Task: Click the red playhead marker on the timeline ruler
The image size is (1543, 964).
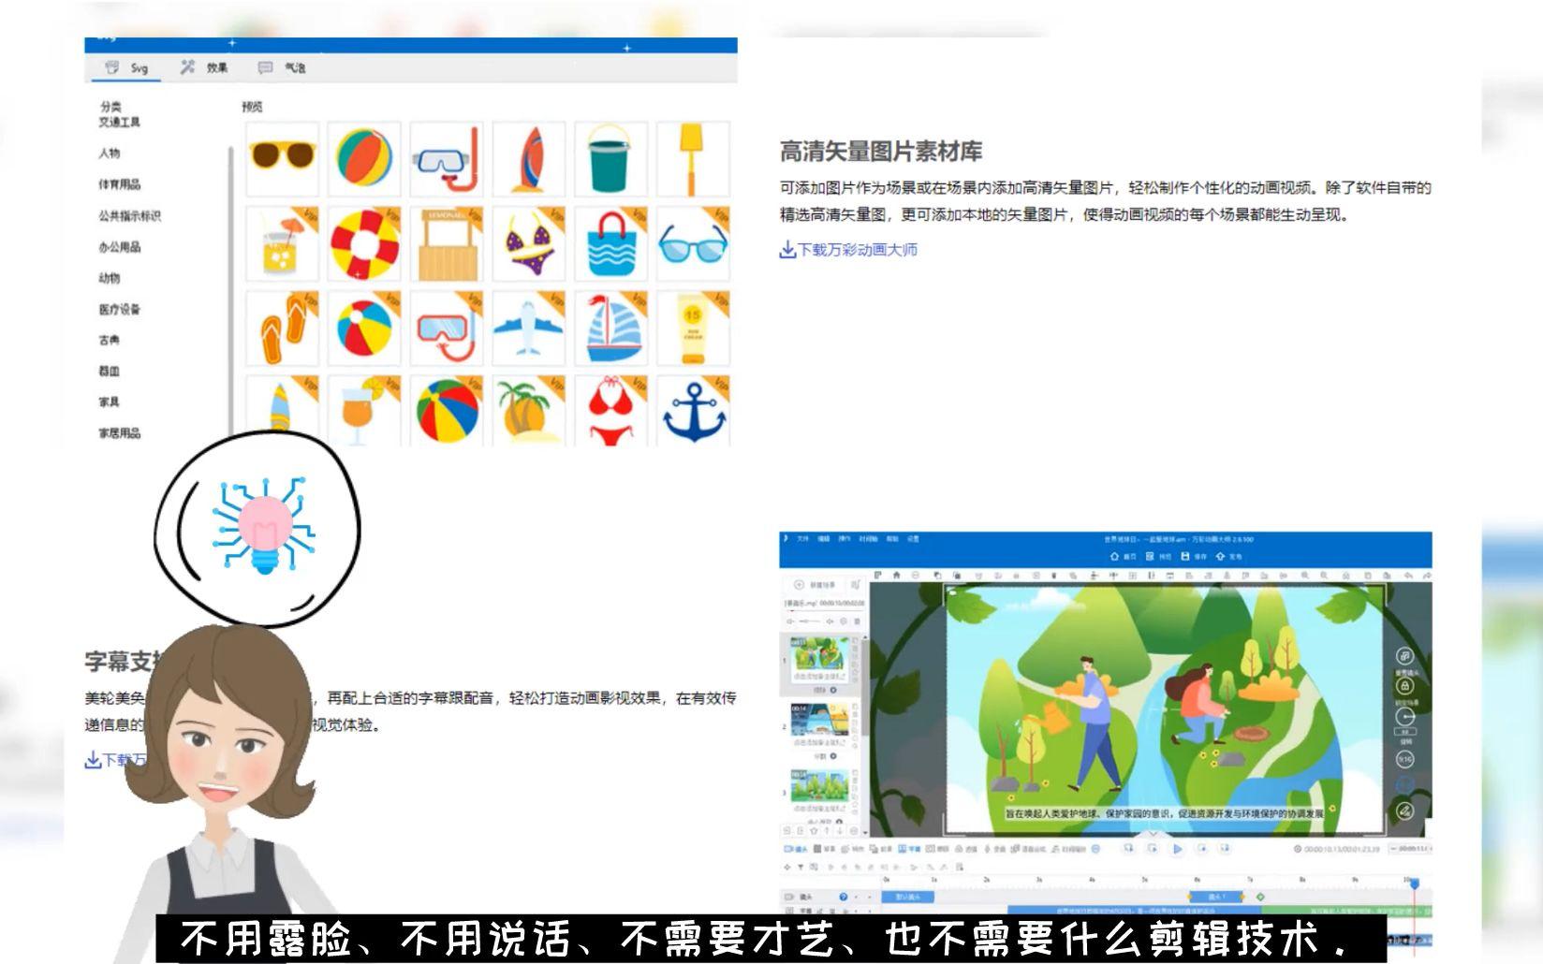Action: point(1413,884)
